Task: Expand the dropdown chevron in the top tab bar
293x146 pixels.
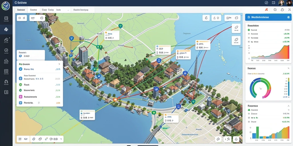Action: pyautogui.click(x=68, y=10)
